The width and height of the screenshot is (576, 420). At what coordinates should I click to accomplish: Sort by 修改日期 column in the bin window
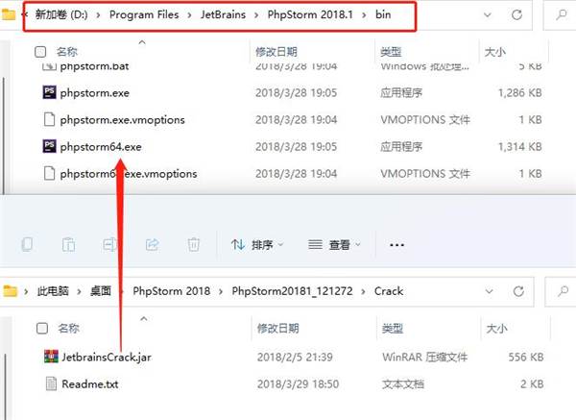pos(276,52)
